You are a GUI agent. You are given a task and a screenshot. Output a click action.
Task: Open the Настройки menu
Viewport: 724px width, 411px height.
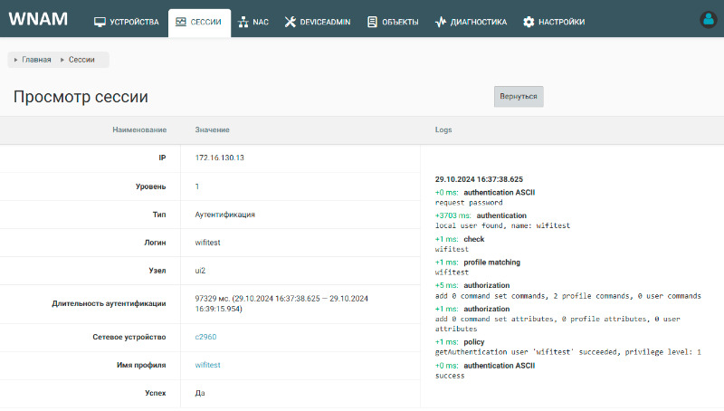[561, 22]
